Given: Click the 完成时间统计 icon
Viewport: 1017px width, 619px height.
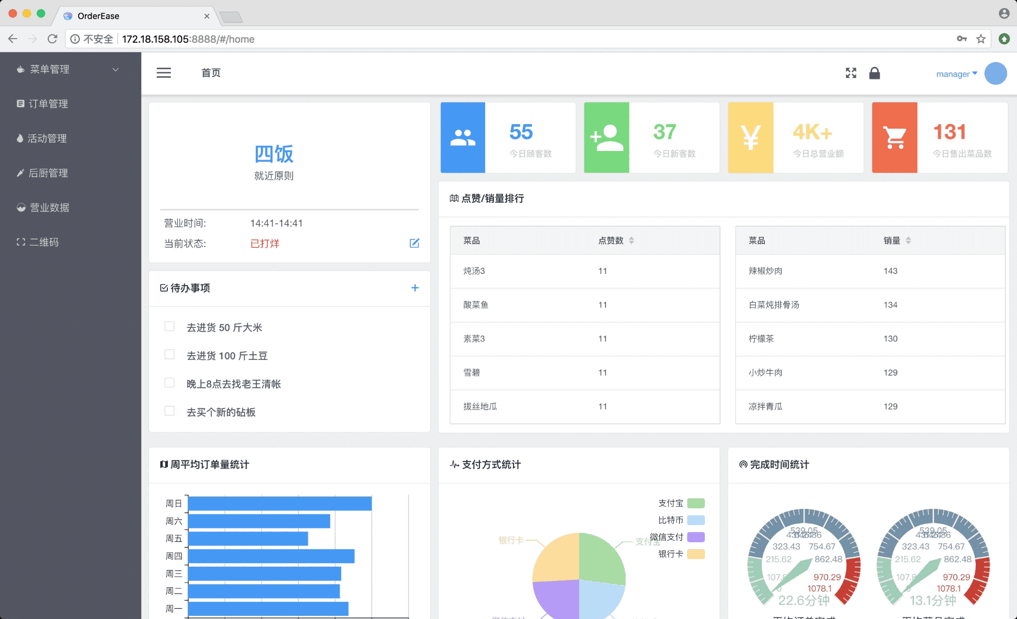Looking at the screenshot, I should coord(743,463).
